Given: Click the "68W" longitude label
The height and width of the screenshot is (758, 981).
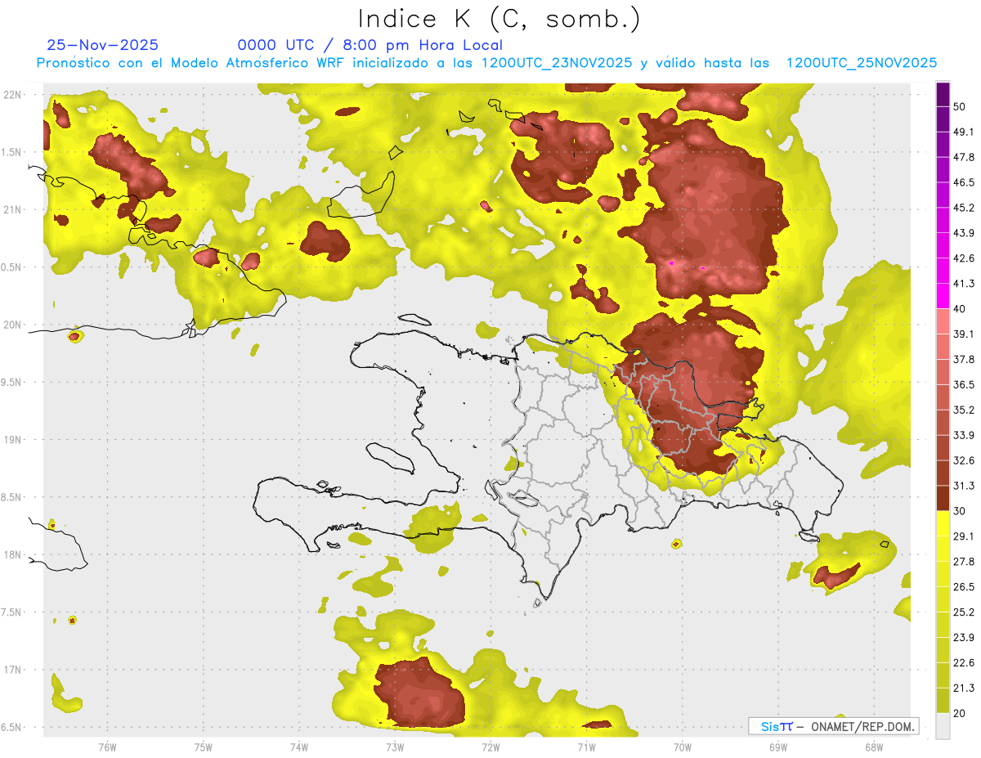Looking at the screenshot, I should click(x=874, y=747).
